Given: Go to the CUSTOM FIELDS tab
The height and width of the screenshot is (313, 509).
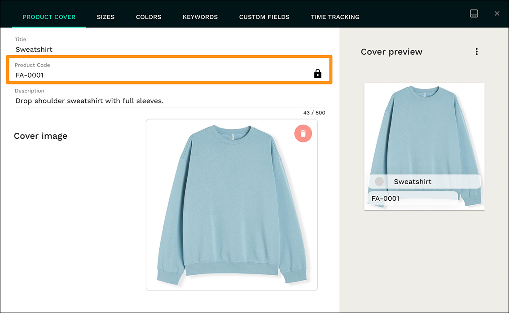Looking at the screenshot, I should (x=264, y=17).
